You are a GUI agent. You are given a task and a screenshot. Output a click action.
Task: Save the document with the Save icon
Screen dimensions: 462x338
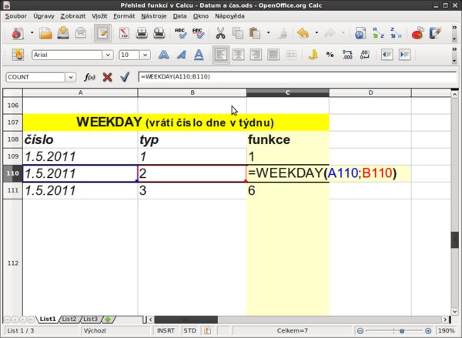click(63, 33)
